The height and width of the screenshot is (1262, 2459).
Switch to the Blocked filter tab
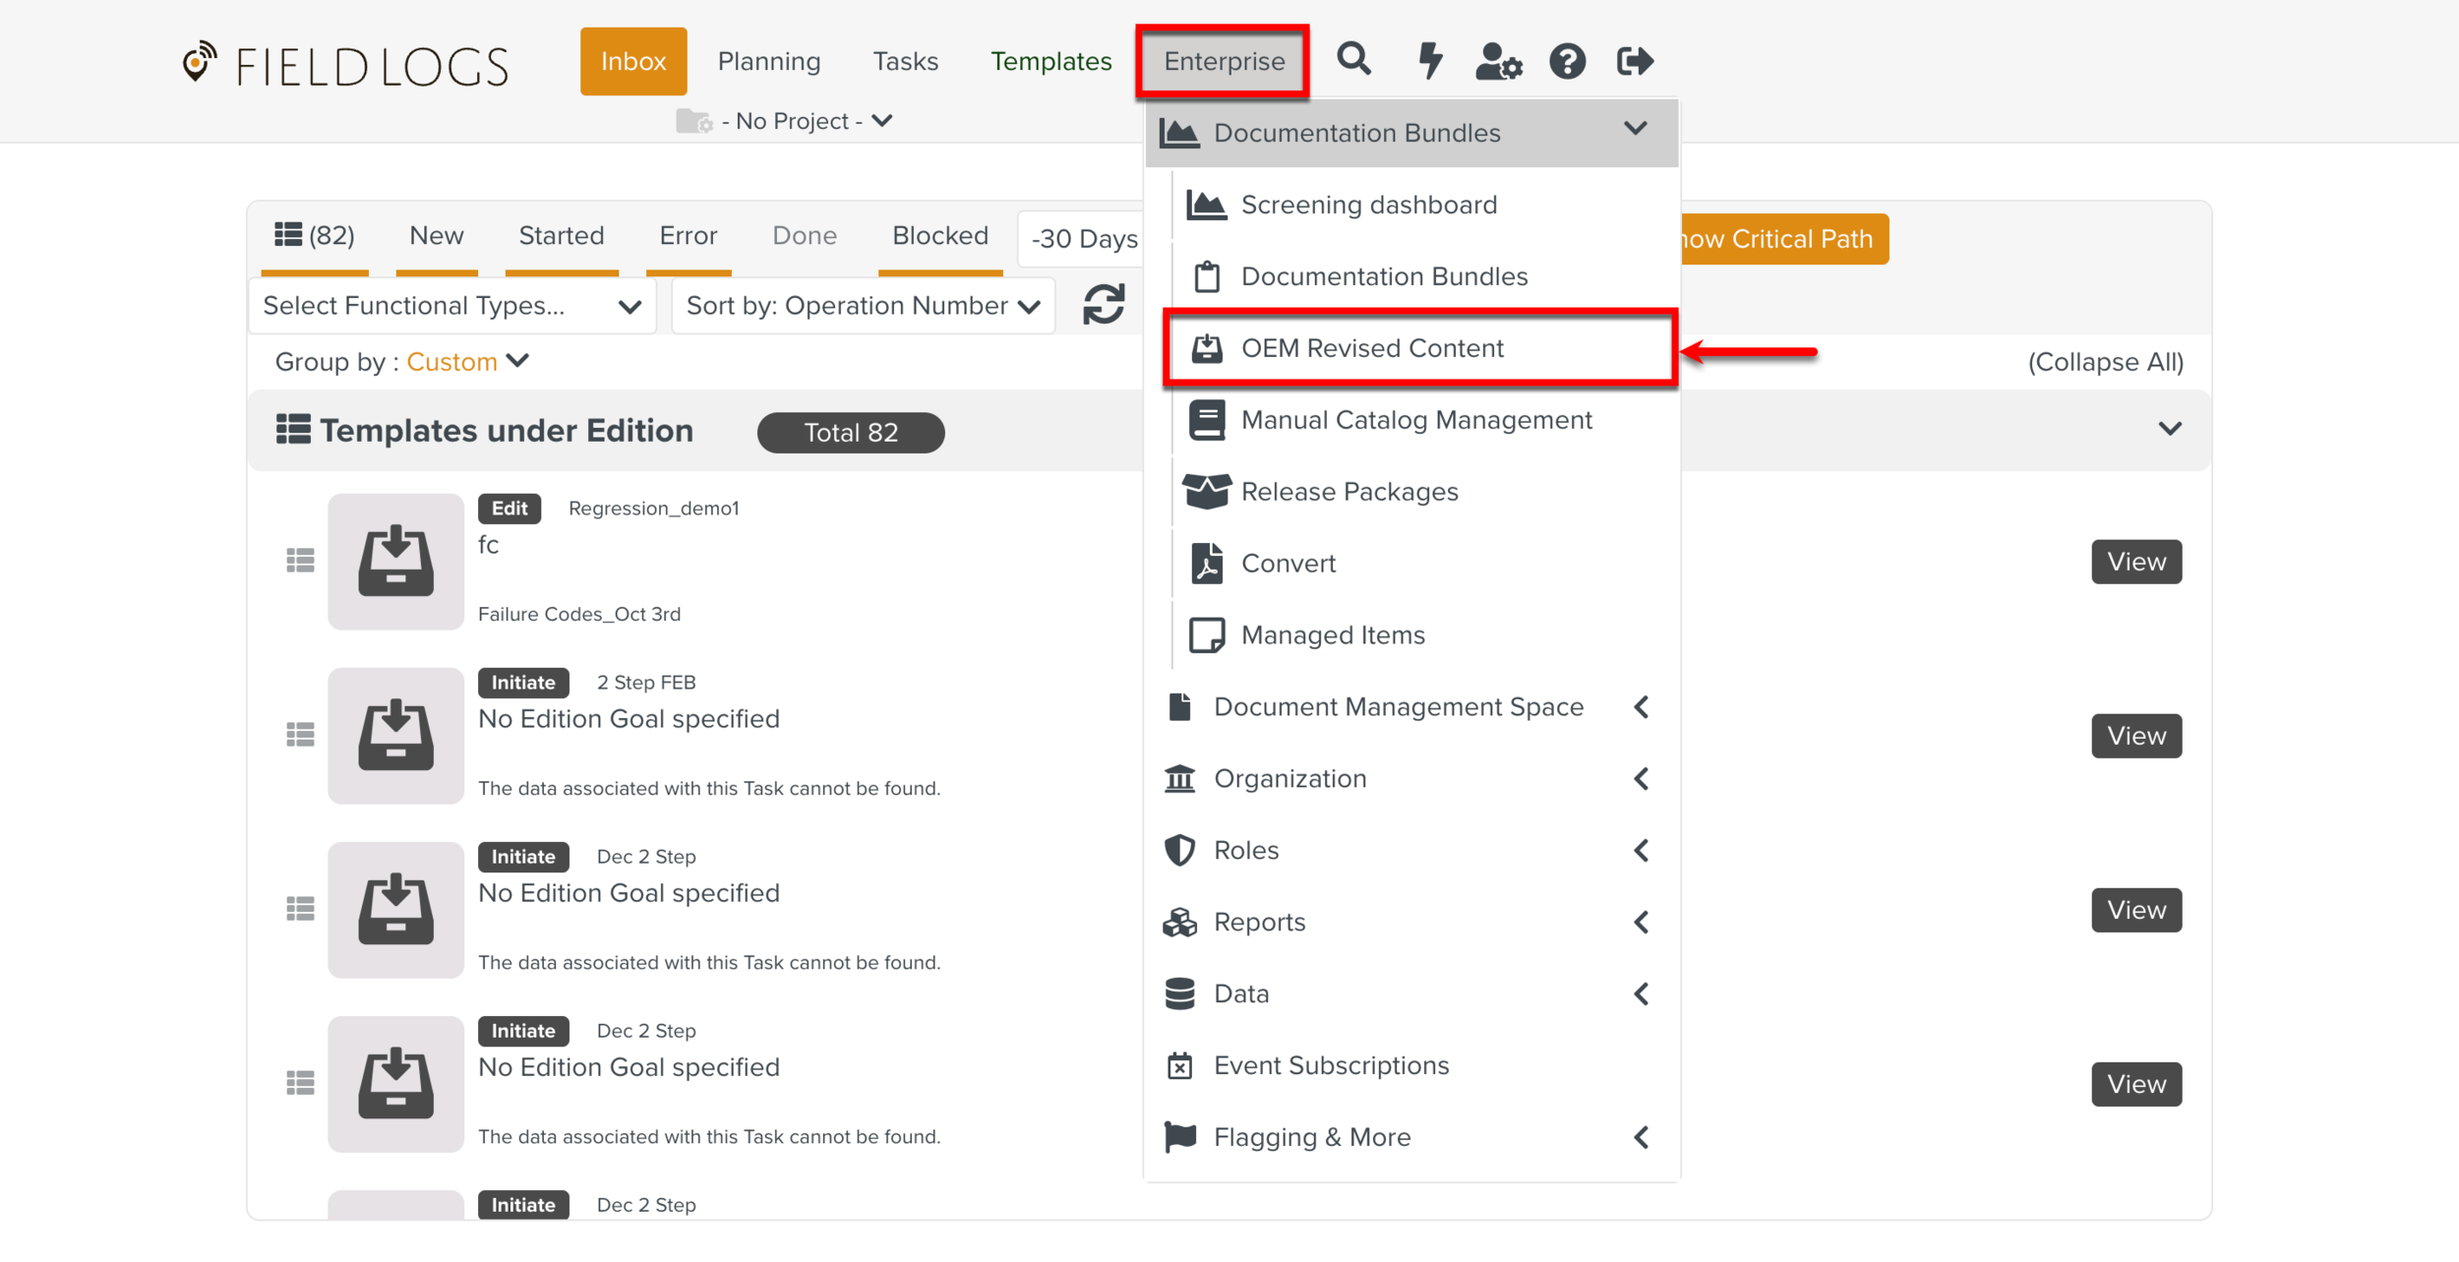coord(939,236)
